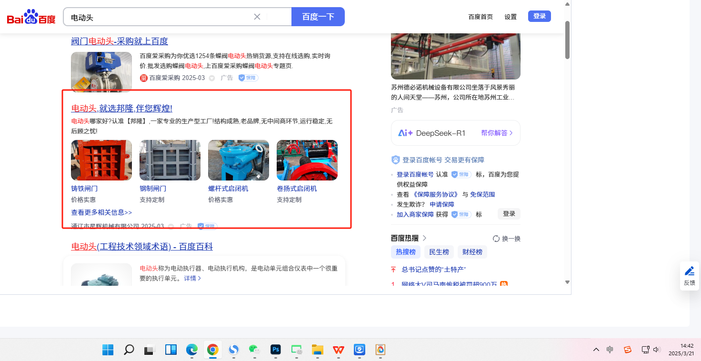Expand 详情 in the 百度百科 result
This screenshot has height=361, width=701.
192,278
